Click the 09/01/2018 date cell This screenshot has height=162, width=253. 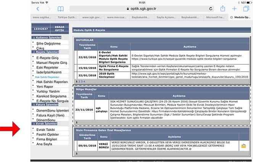point(87,146)
